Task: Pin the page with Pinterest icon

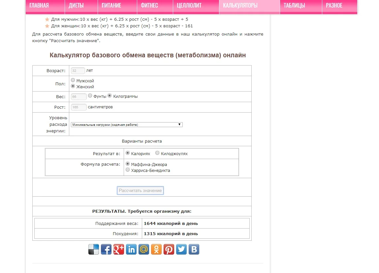Action: (x=169, y=249)
